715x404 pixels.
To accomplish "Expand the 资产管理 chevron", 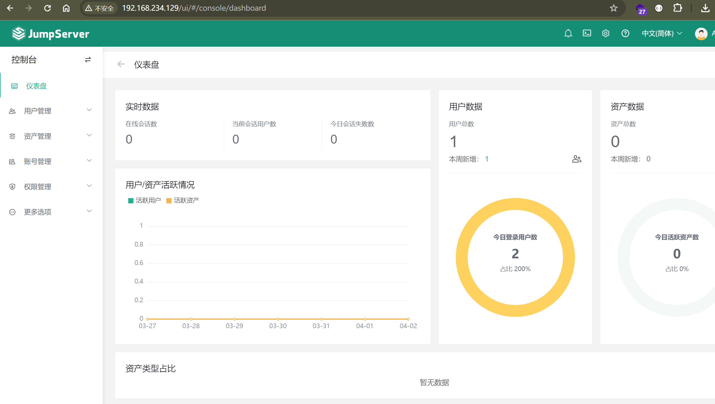I will 89,135.
